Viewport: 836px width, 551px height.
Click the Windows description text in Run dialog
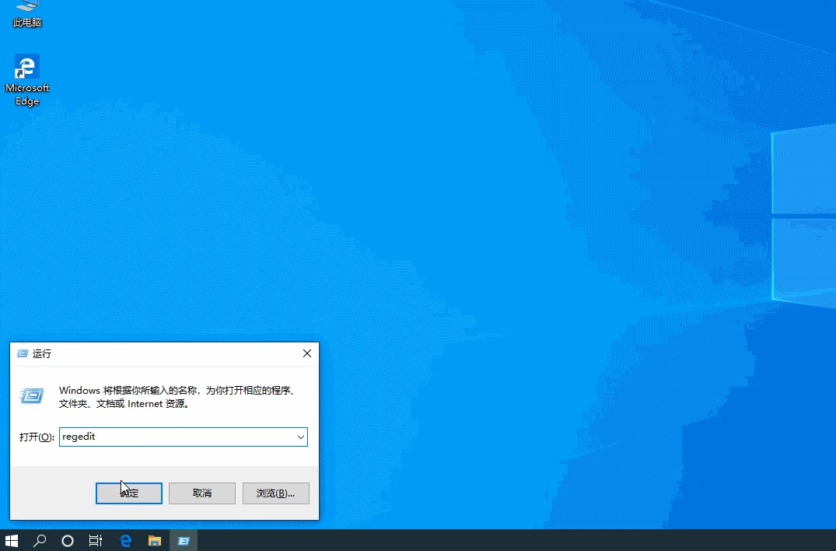[177, 397]
